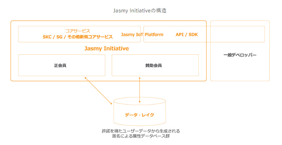Click the caption line '許諾を得たユーザーデータから生成される'

pos(141,131)
